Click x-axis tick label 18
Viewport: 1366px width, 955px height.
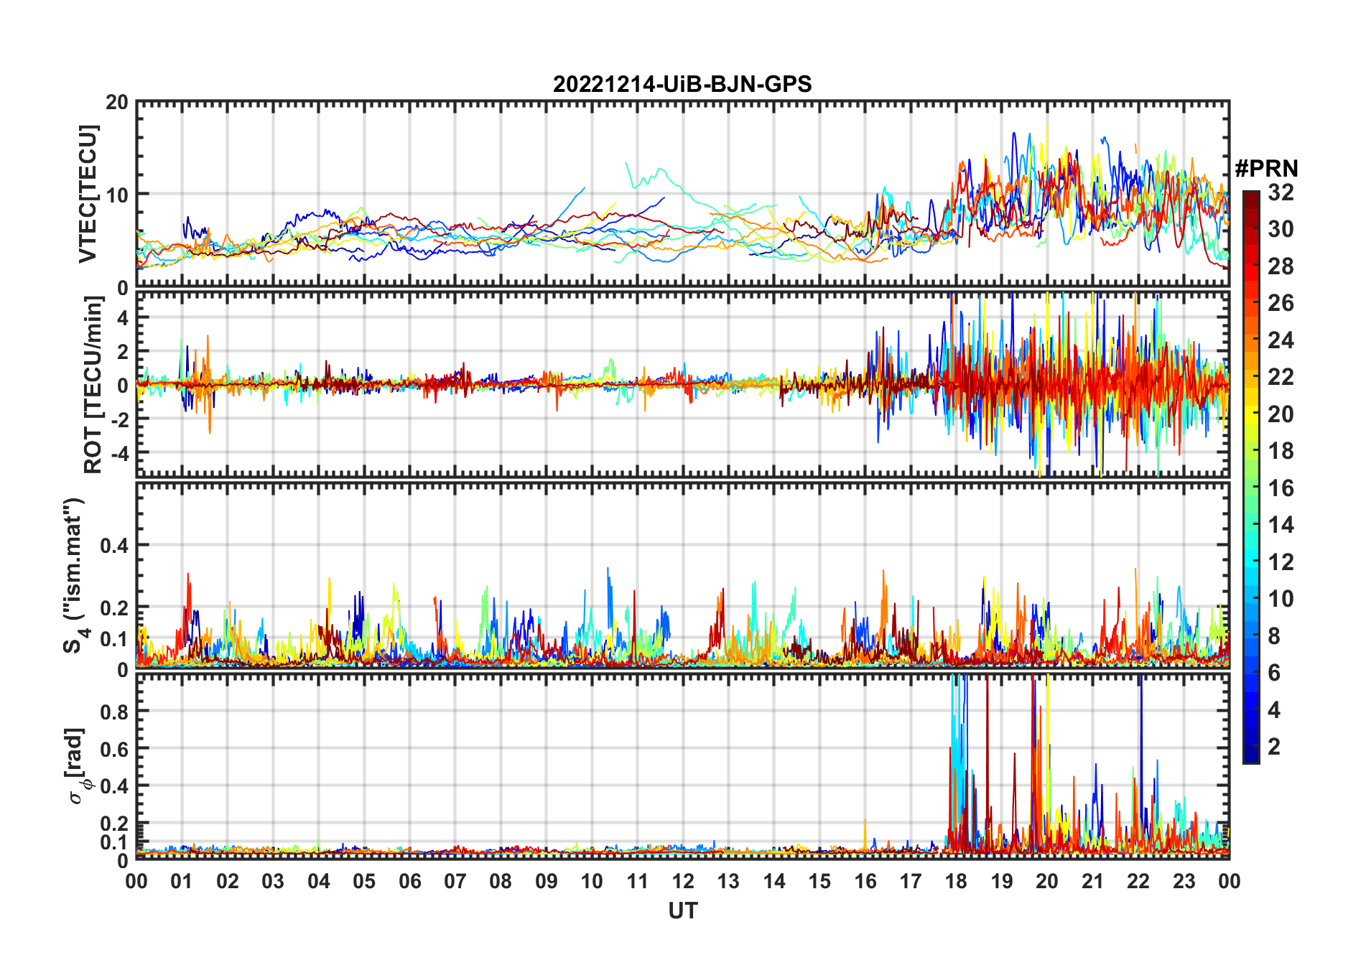point(956,881)
